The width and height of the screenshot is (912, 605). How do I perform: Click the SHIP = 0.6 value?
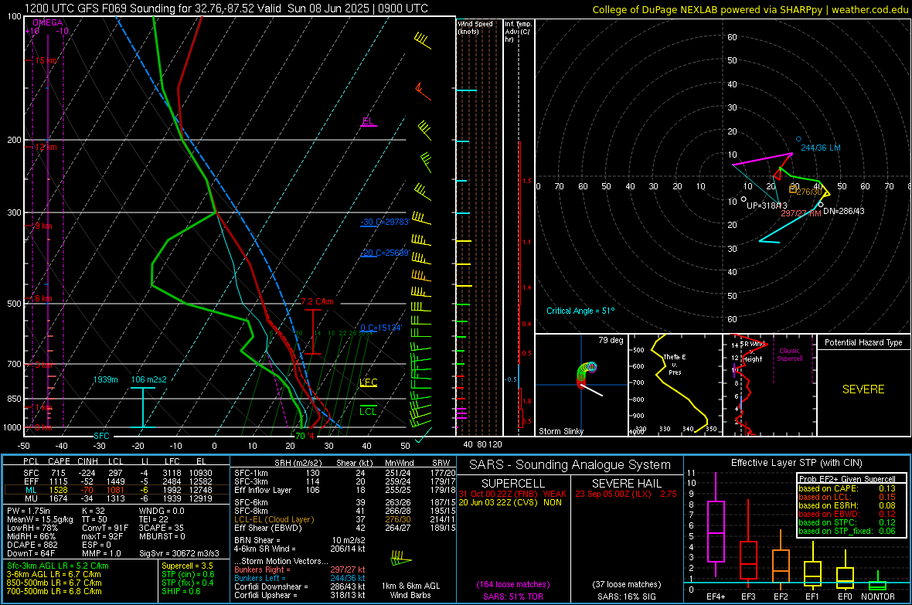click(x=181, y=591)
